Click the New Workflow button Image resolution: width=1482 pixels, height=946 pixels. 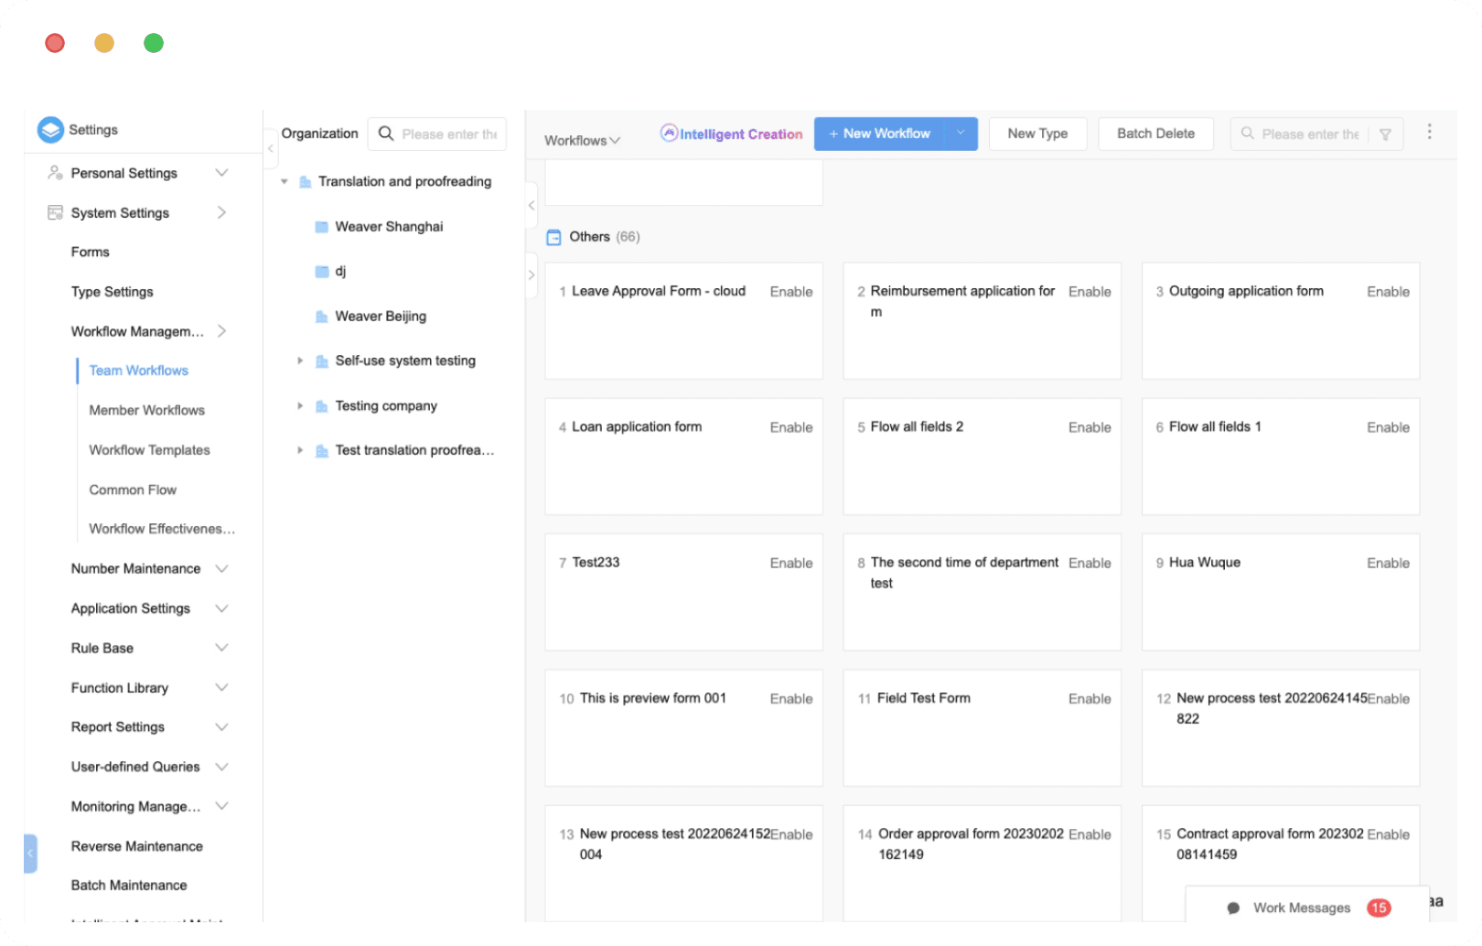coord(880,134)
